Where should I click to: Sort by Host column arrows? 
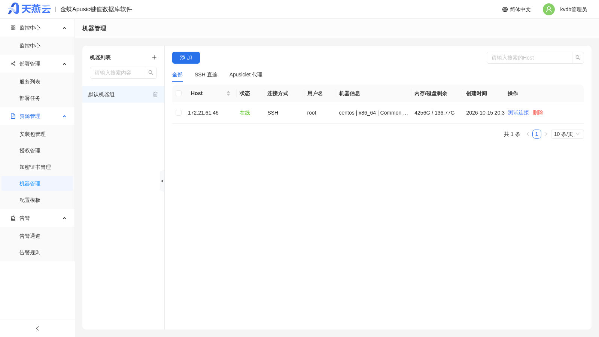[x=228, y=93]
